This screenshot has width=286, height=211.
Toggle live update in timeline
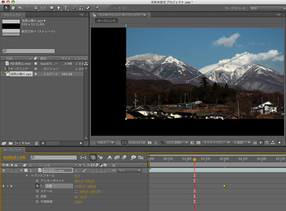click(93, 157)
